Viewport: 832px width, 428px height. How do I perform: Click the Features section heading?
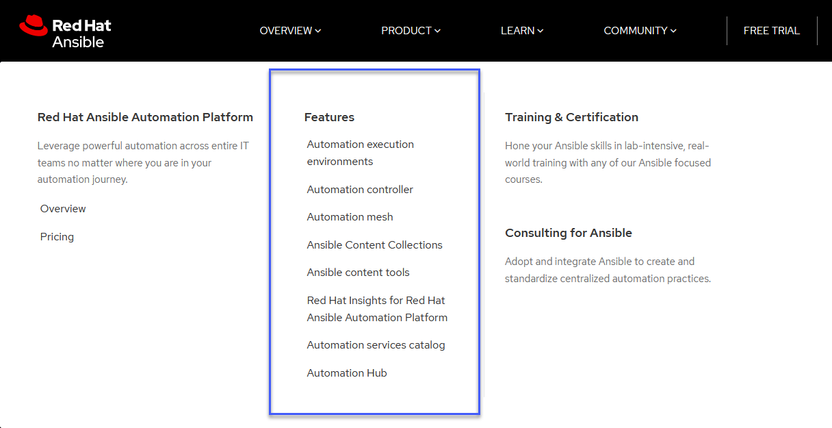pos(329,117)
